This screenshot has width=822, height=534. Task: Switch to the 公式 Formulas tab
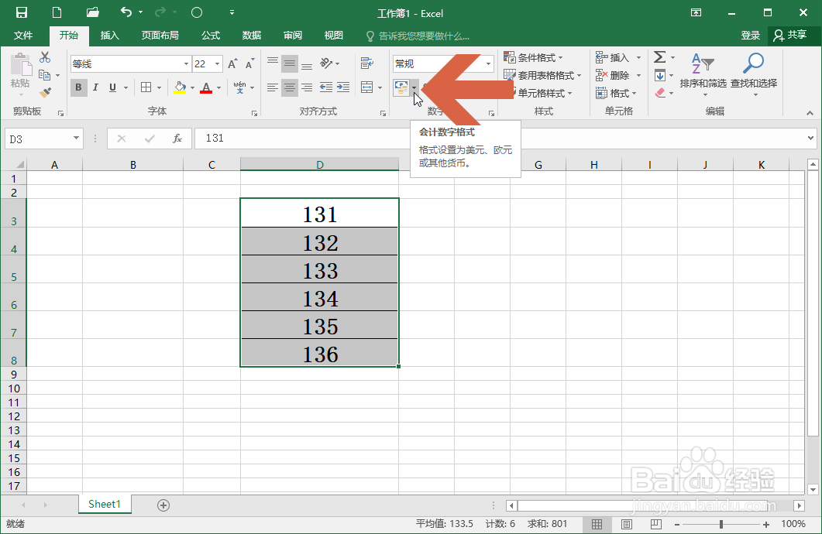coord(211,35)
